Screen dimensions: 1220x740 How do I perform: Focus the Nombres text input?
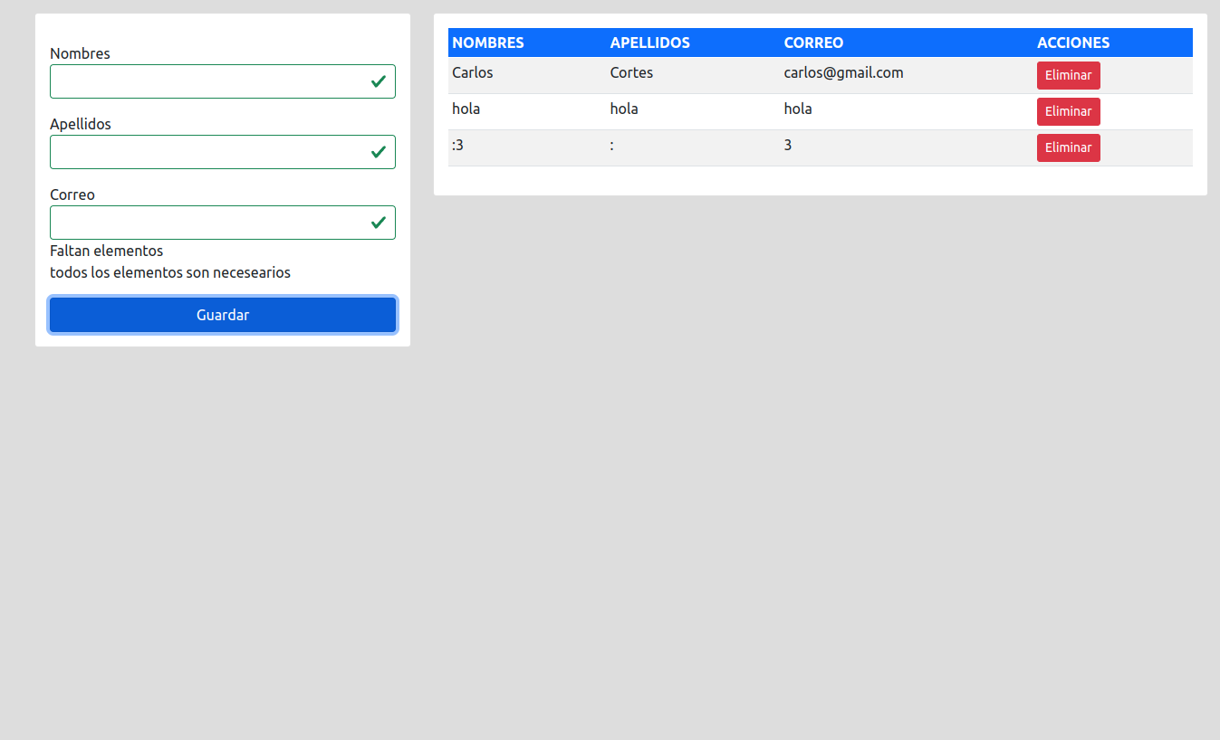[x=208, y=81]
